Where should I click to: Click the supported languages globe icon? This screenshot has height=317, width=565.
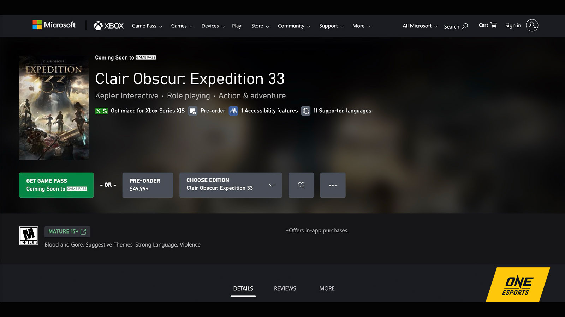coord(306,111)
